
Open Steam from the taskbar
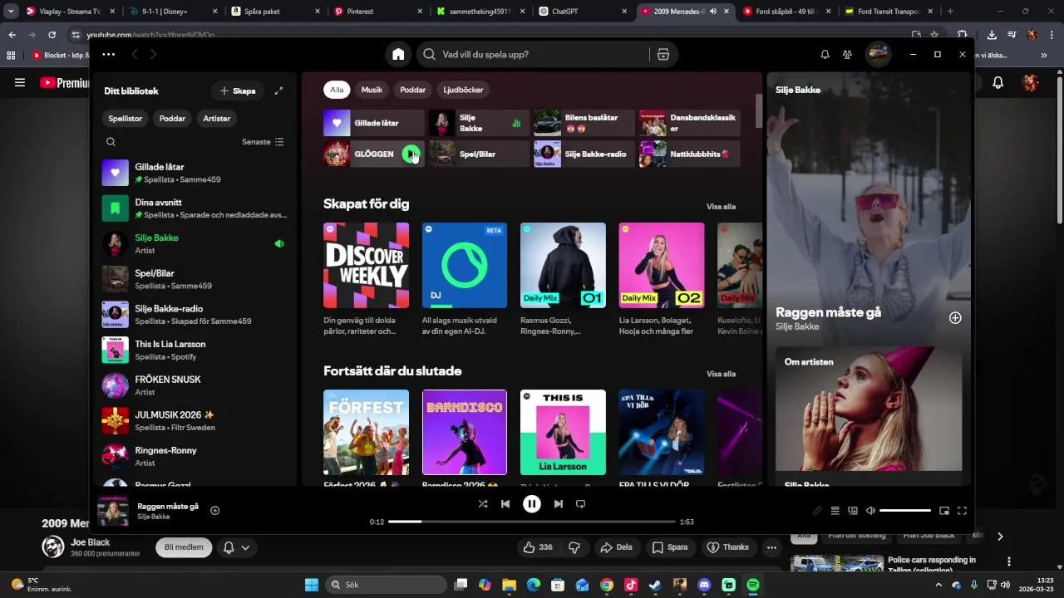click(655, 585)
